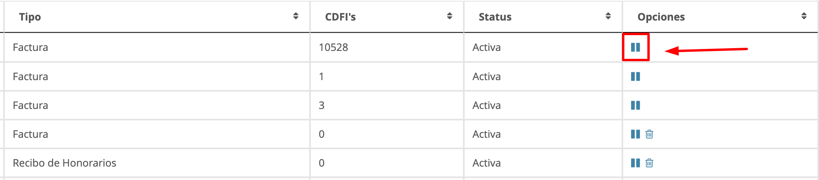Delete the Recibo de Honorarios series
Screen dimensions: 819x180
(649, 163)
